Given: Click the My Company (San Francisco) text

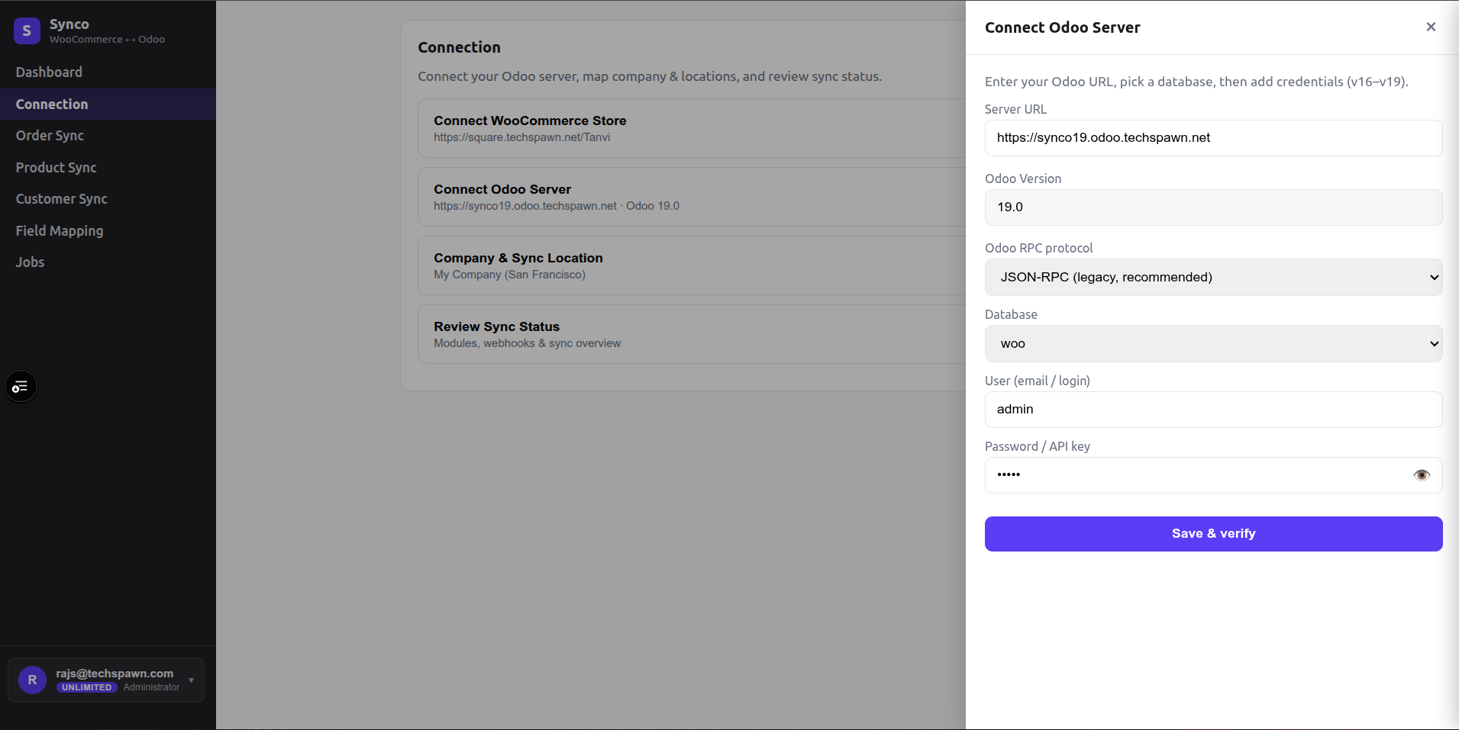Looking at the screenshot, I should pyautogui.click(x=509, y=275).
